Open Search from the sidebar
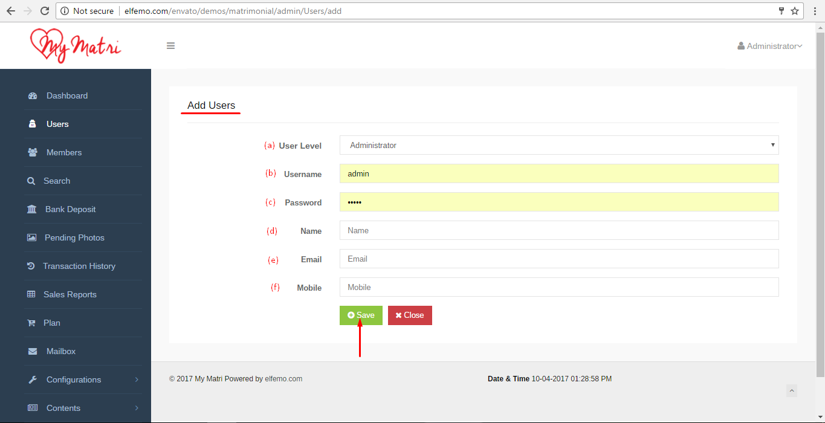The height and width of the screenshot is (423, 825). click(57, 181)
